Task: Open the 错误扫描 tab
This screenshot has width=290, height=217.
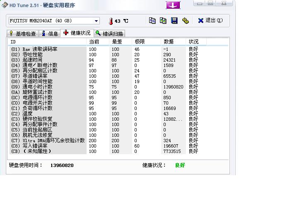Action: 110,33
